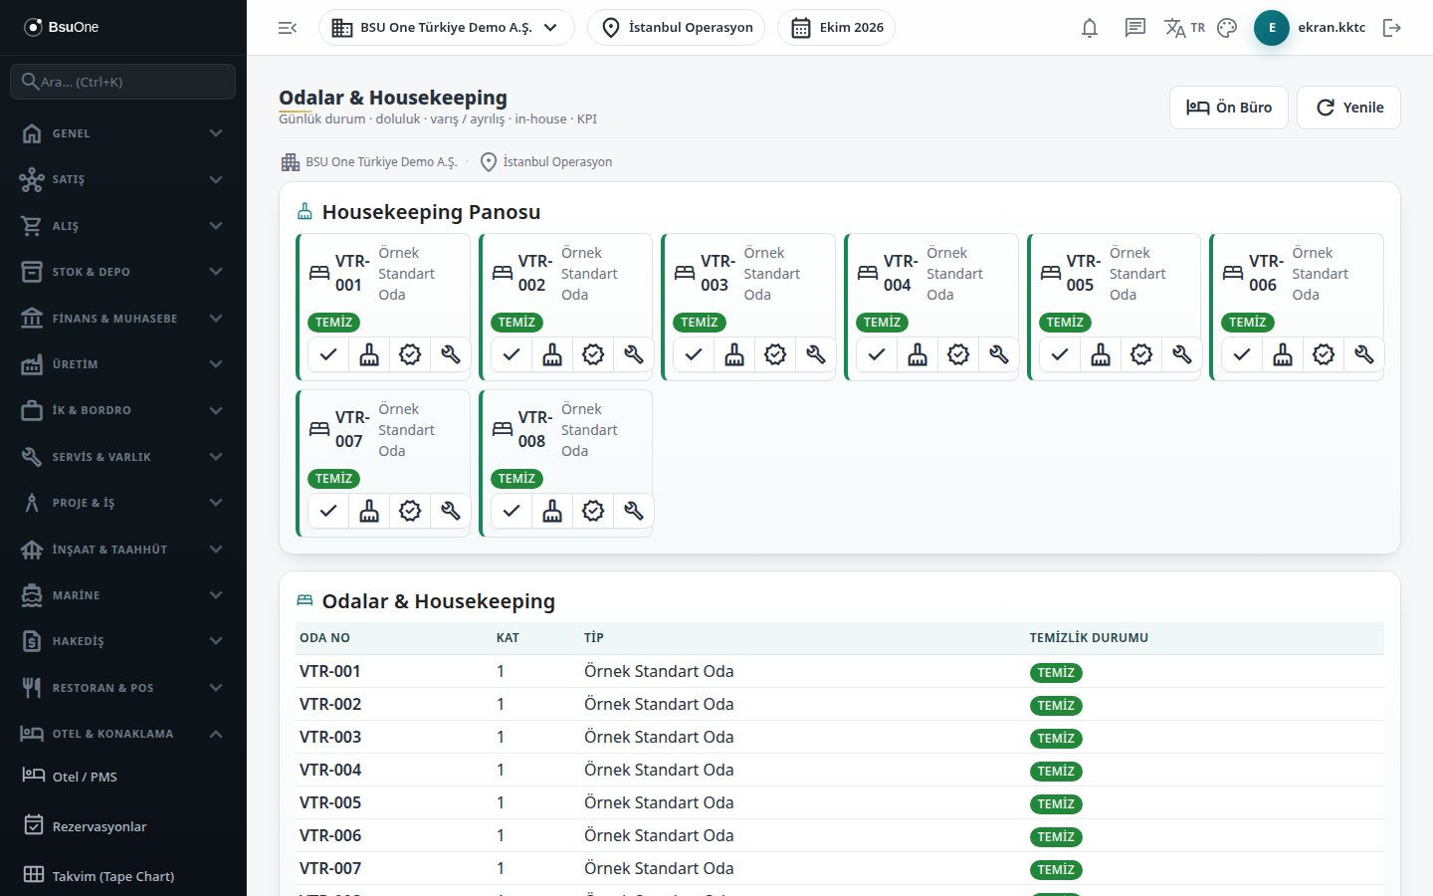Mark room VTR-001 clean with checkmark icon
Screen dimensions: 1433x896
[x=328, y=354]
